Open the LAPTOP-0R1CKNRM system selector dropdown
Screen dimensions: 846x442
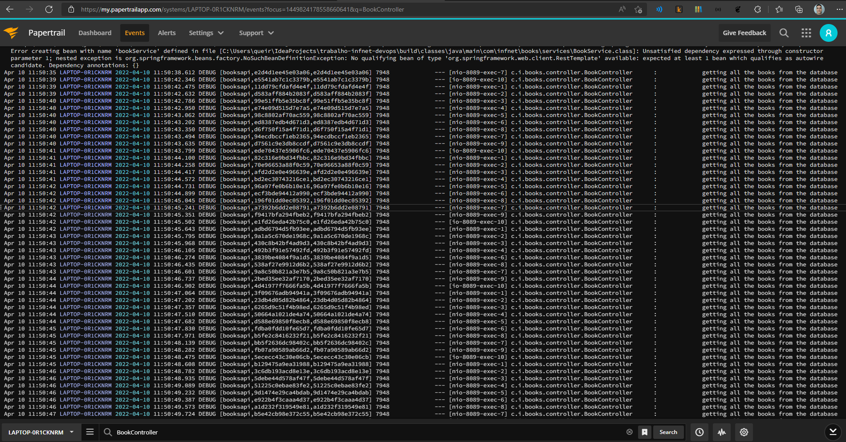pos(41,432)
